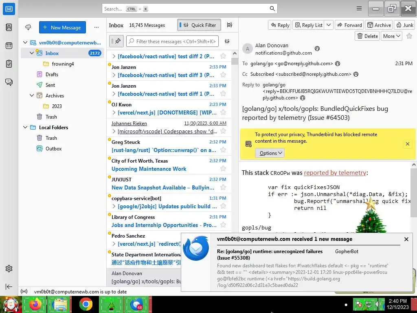The height and width of the screenshot is (313, 417).
Task: Open Thunderbird Settings gear
Action: 9,269
